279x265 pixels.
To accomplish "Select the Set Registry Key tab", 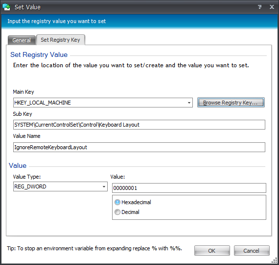I will [61, 40].
